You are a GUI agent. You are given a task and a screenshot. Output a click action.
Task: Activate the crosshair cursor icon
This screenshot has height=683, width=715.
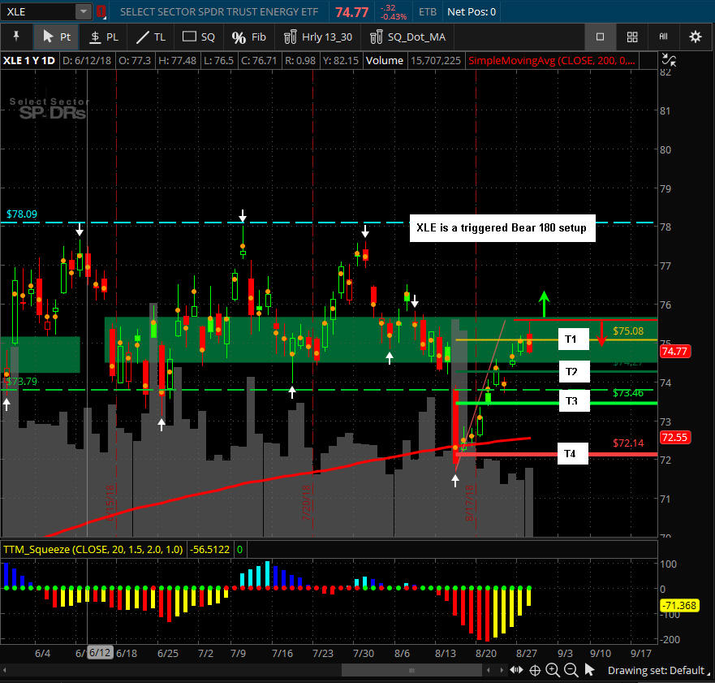(535, 670)
